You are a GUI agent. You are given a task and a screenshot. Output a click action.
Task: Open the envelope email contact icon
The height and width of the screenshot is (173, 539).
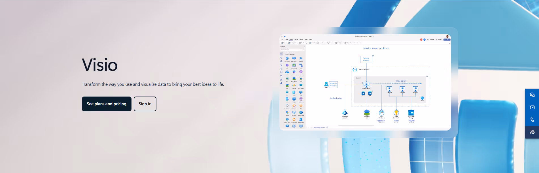coord(532,107)
